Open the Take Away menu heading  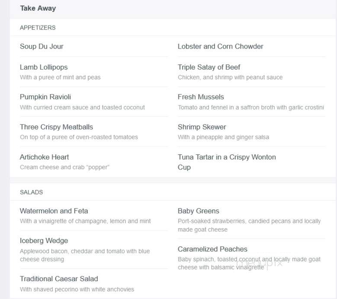pos(38,8)
